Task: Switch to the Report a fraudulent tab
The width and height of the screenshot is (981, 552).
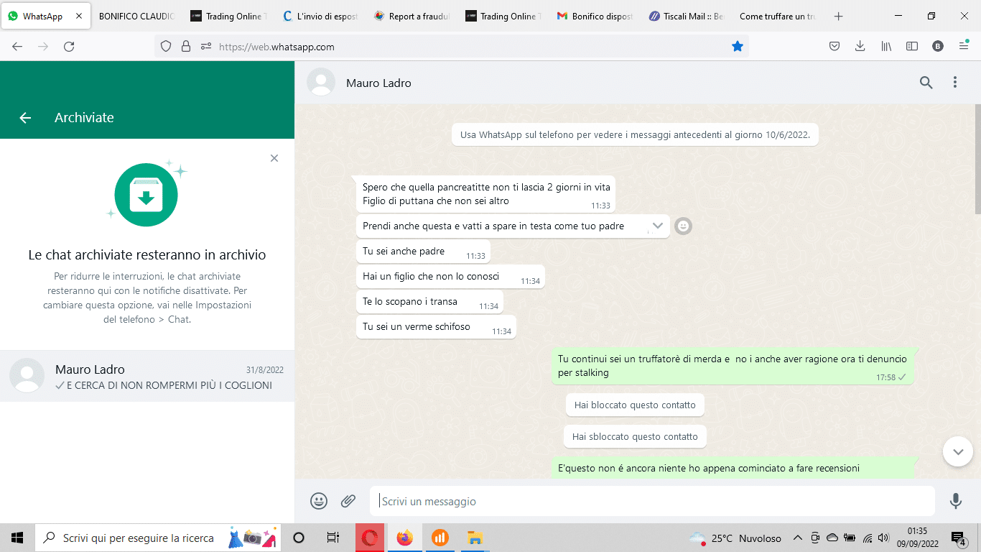Action: tap(412, 17)
